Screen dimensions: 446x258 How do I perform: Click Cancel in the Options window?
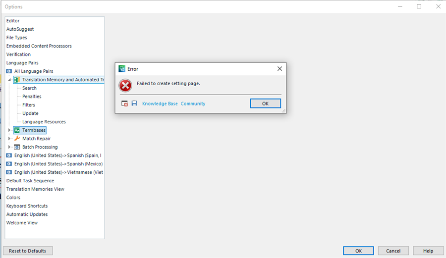(x=393, y=251)
